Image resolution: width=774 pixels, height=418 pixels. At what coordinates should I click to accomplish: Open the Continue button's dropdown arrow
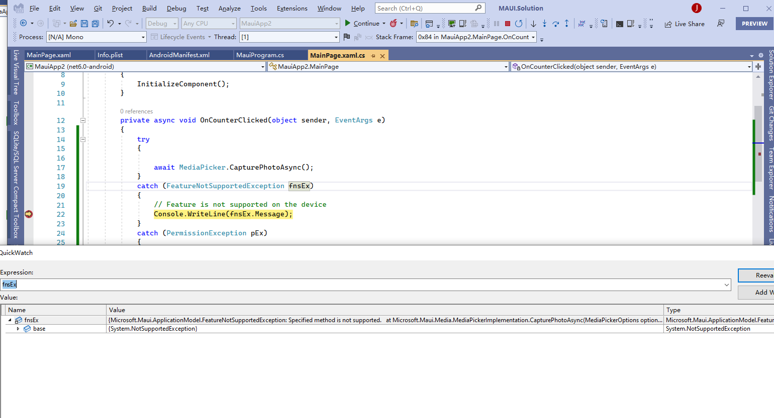point(384,24)
